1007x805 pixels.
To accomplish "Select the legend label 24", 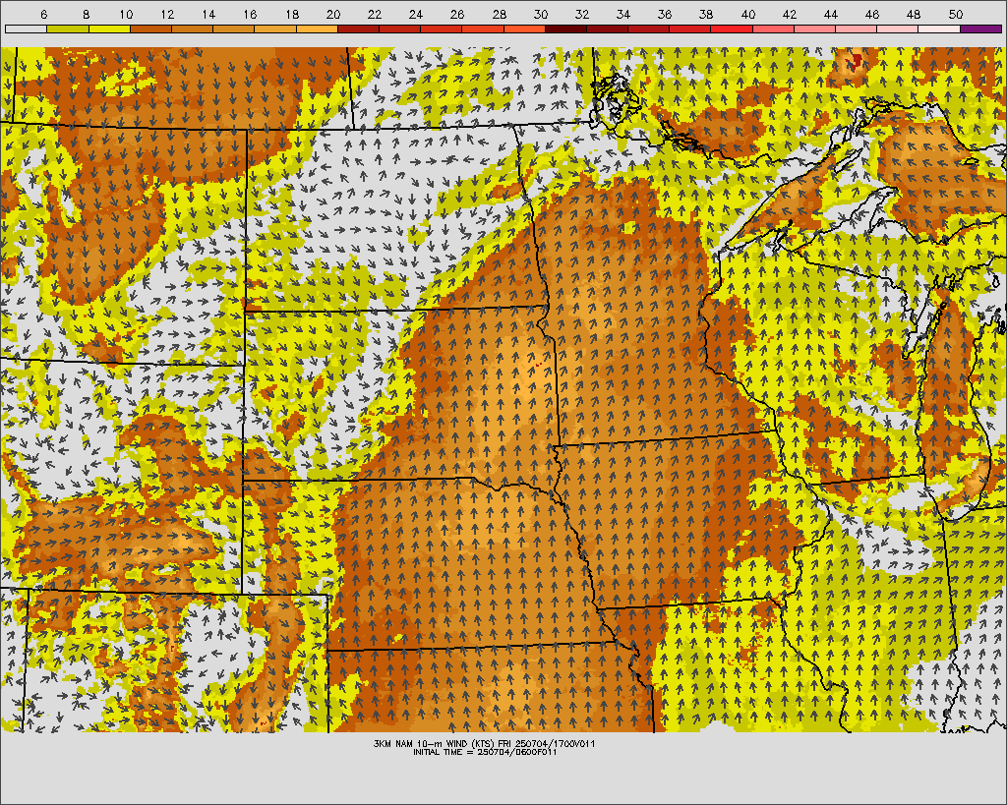I will click(416, 14).
